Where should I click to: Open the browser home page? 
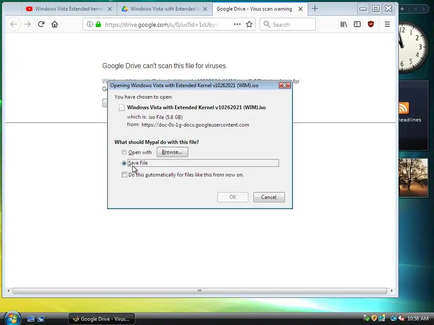point(55,24)
